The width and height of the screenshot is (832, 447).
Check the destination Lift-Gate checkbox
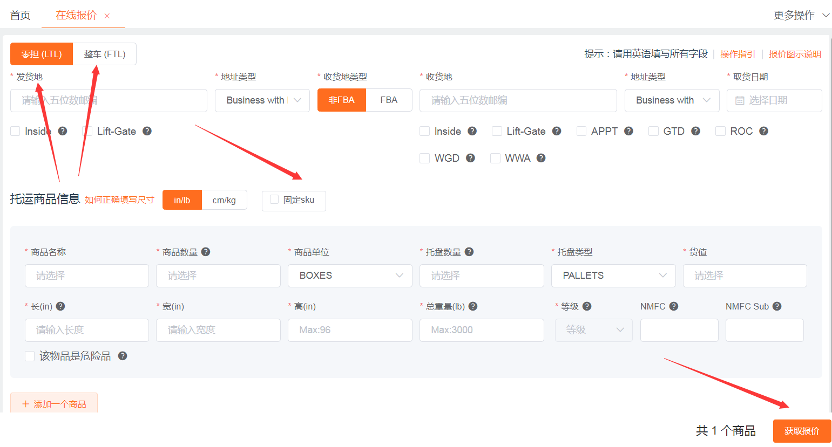tap(497, 131)
